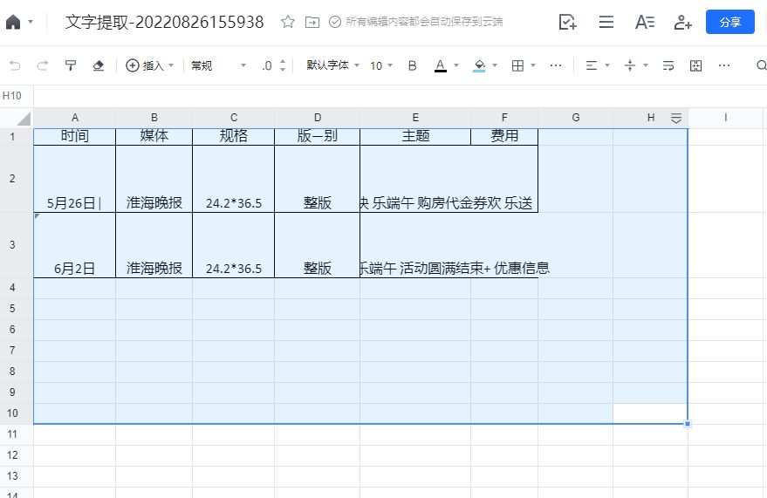Viewport: 767px width, 498px height.
Task: Click cell with 规格 header
Action: (x=234, y=137)
